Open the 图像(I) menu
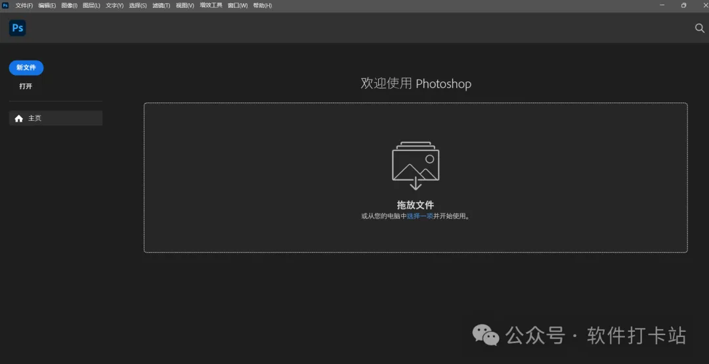 [x=69, y=5]
